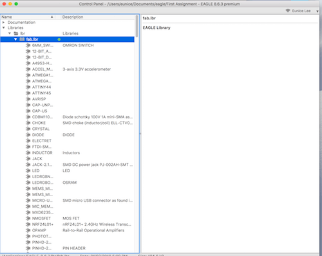This screenshot has width=322, height=256.
Task: Select the LED device entry
Action: coord(36,170)
